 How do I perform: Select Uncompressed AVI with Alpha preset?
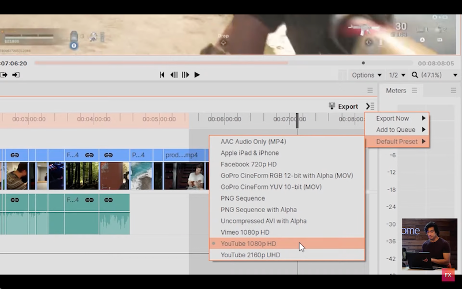click(287, 221)
